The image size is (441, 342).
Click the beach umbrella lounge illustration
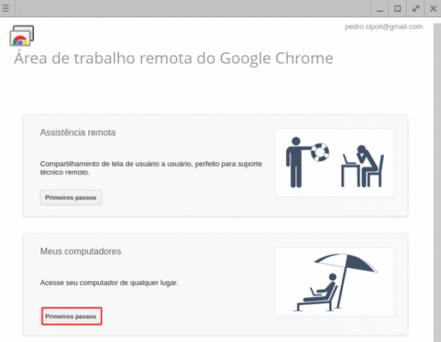click(334, 281)
